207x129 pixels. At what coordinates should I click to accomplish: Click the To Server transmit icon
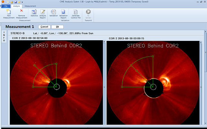coord(88,12)
